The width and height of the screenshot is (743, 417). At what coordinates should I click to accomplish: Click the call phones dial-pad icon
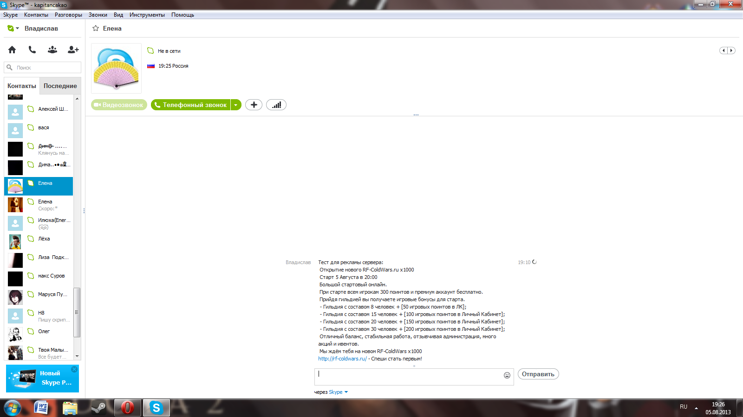coord(32,50)
